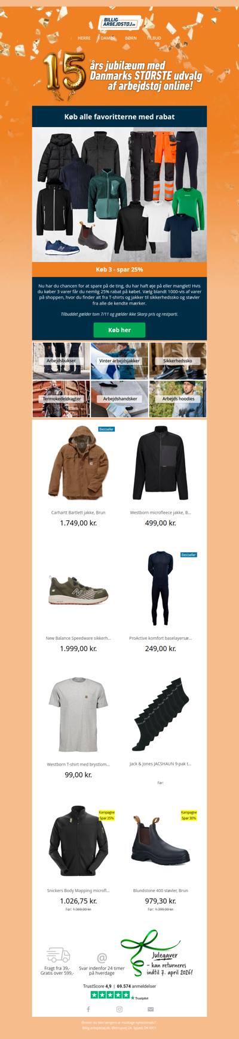
Task: Click the Billig-Arbejdstøj logo at top
Action: pyautogui.click(x=119, y=23)
